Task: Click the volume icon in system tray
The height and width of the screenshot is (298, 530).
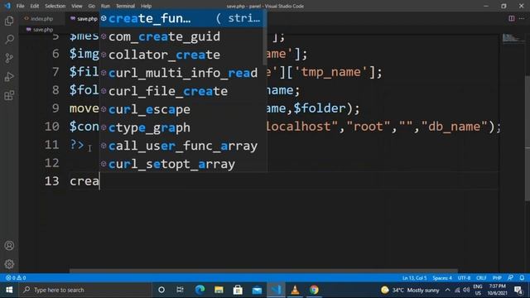Action: (466, 290)
